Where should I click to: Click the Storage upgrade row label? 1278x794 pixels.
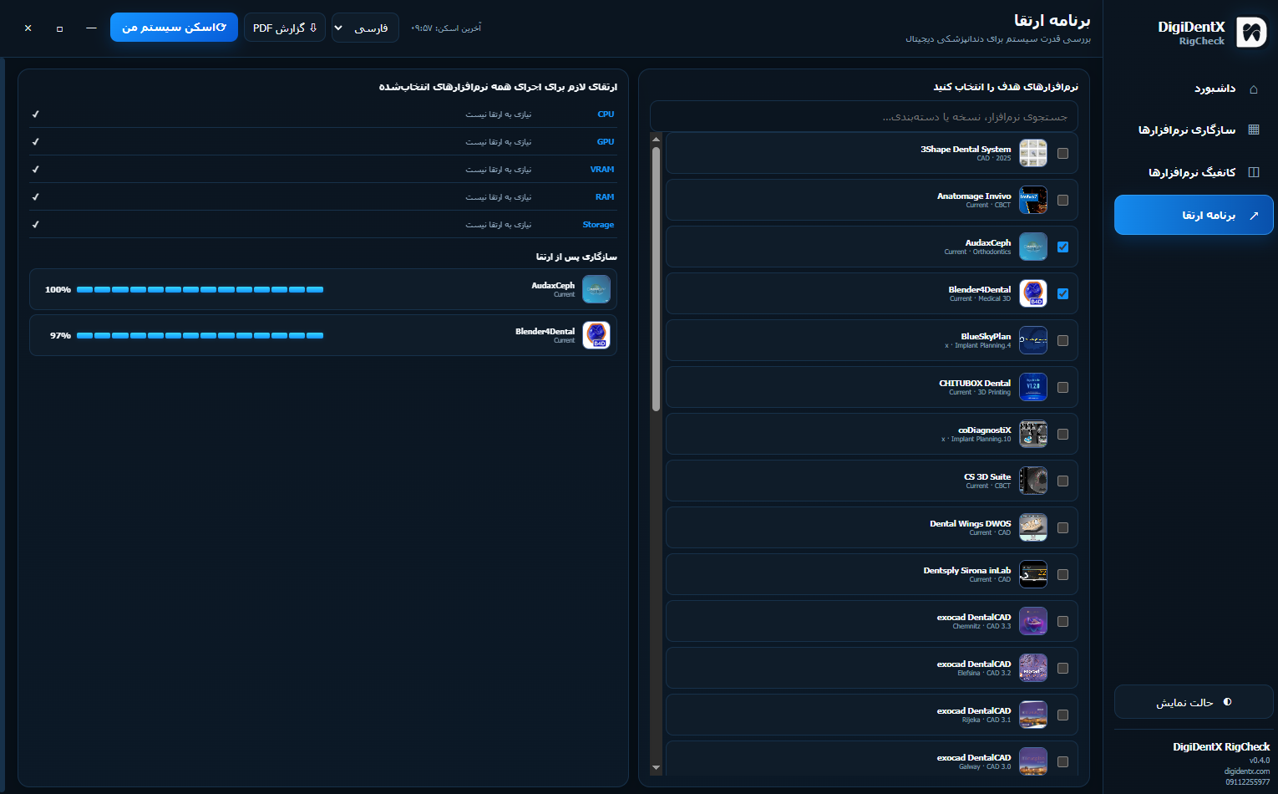tap(598, 224)
